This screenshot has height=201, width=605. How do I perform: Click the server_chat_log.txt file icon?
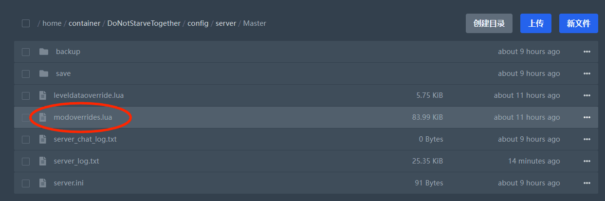click(x=43, y=139)
